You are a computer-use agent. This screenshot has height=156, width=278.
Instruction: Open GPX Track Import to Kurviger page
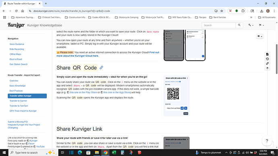(23, 111)
